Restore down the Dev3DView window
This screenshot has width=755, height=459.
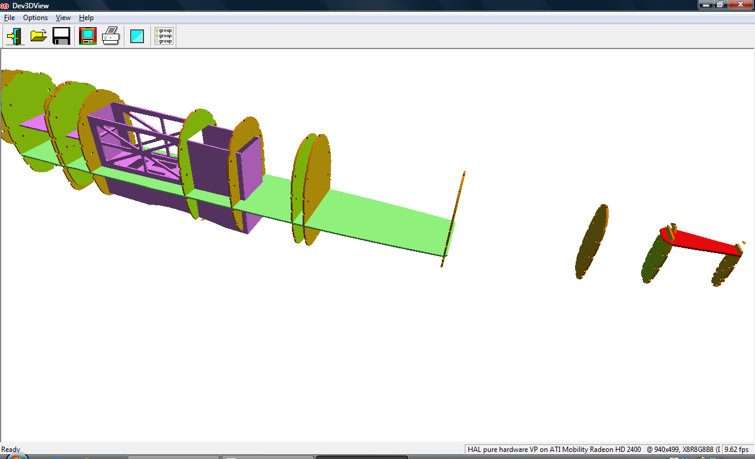coord(720,5)
